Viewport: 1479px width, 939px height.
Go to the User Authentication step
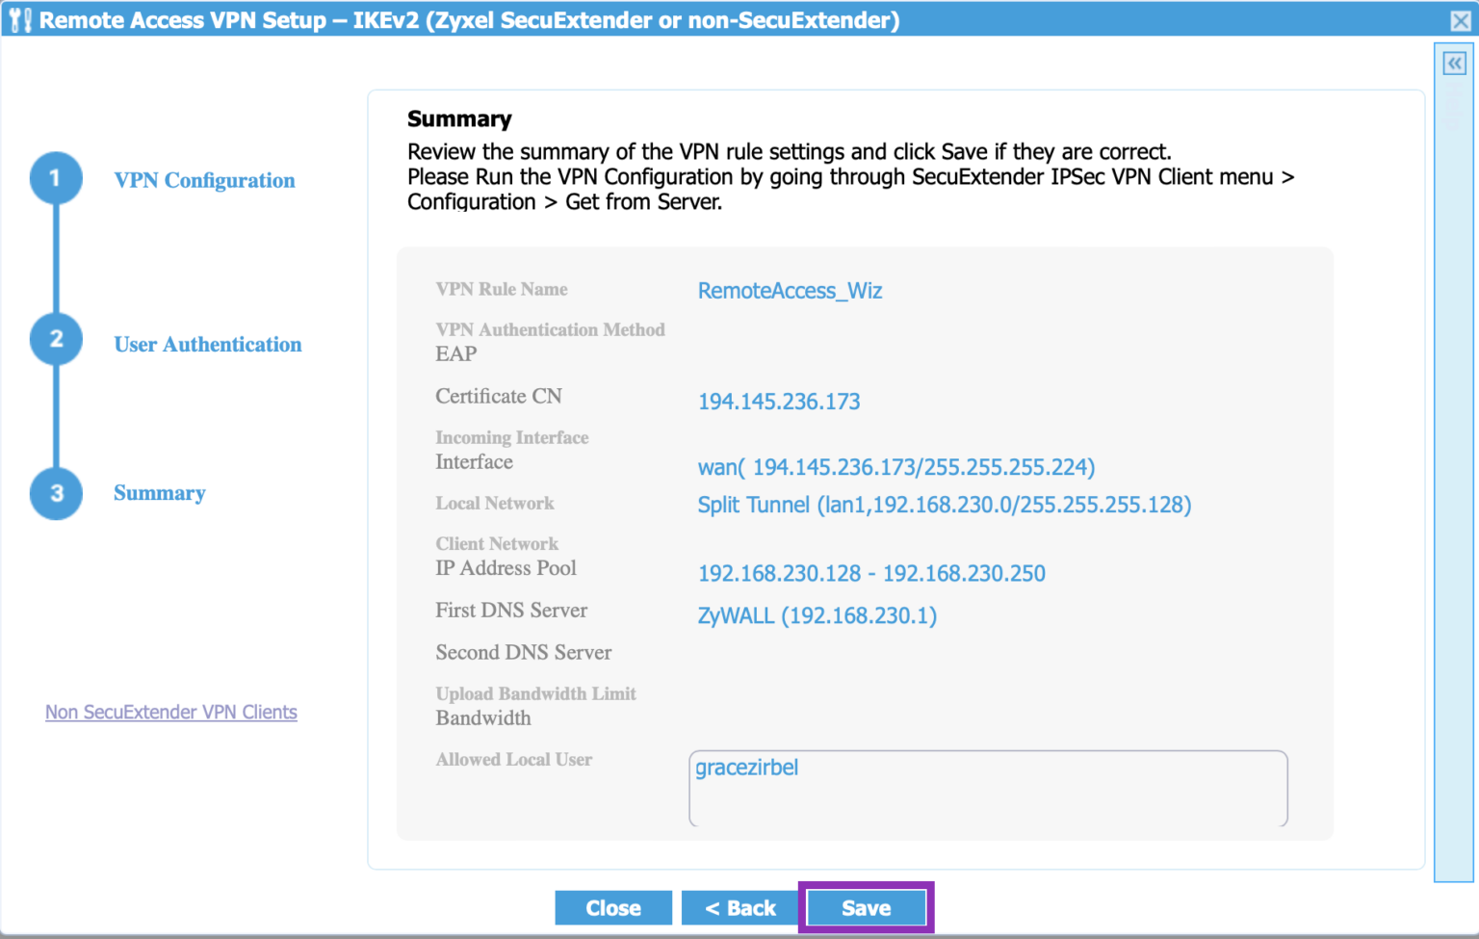click(207, 345)
